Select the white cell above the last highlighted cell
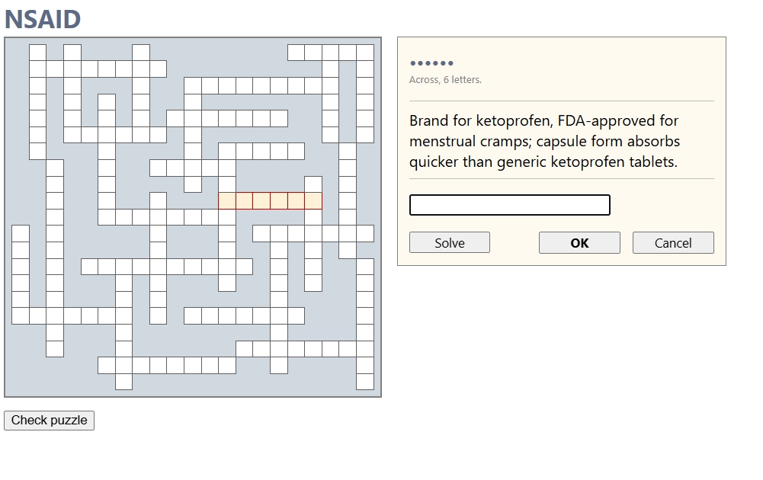This screenshot has height=480, width=763. (x=313, y=184)
